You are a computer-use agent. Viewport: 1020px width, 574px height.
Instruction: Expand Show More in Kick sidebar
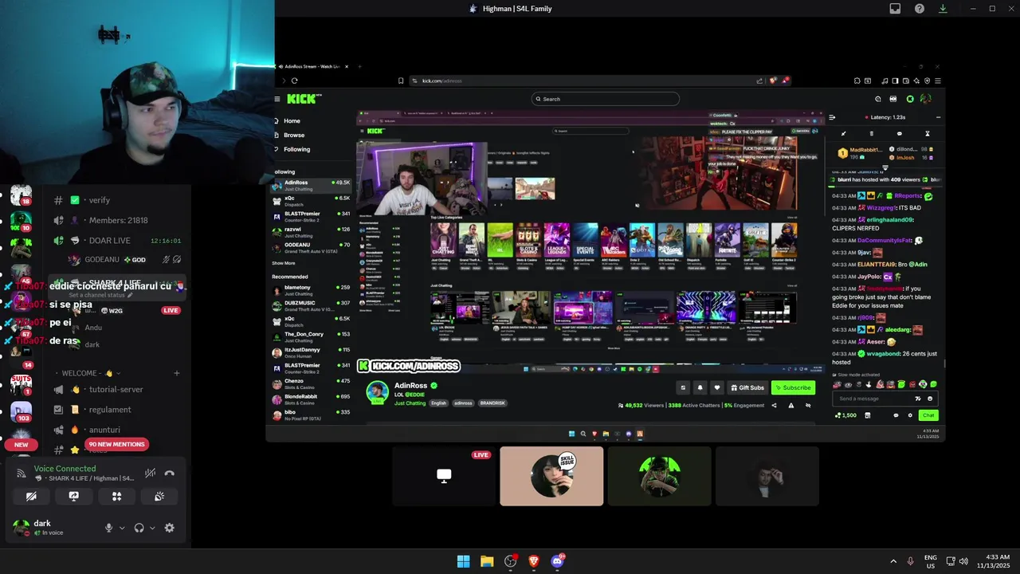click(x=283, y=263)
